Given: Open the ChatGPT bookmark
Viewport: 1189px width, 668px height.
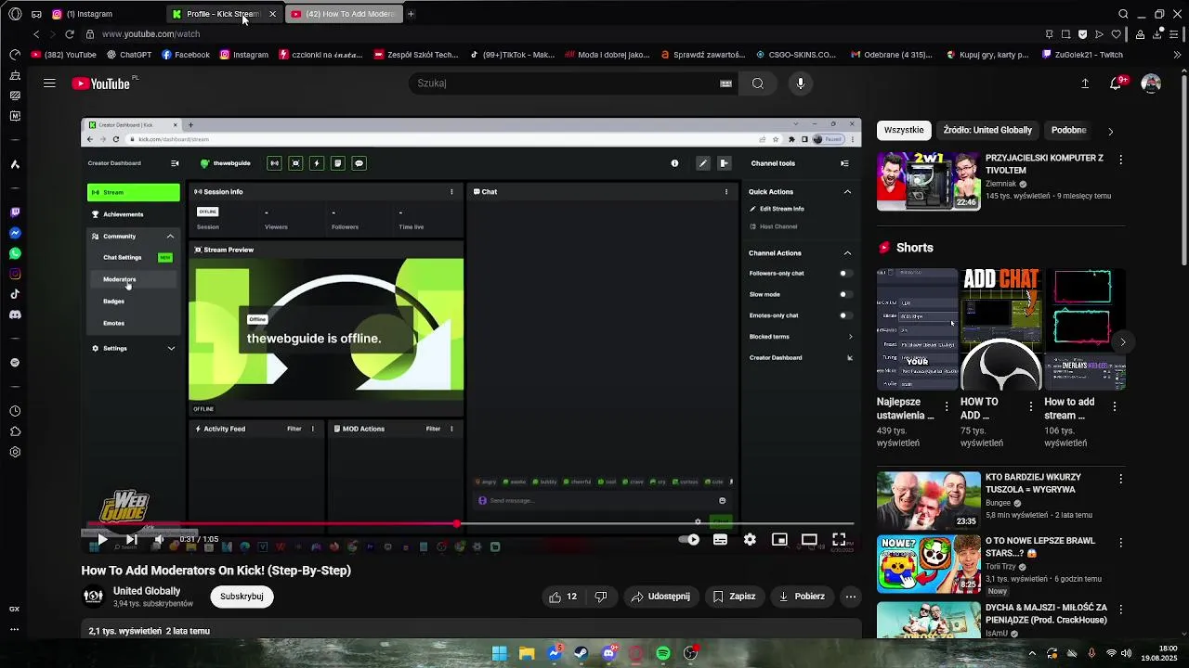Looking at the screenshot, I should 128,55.
